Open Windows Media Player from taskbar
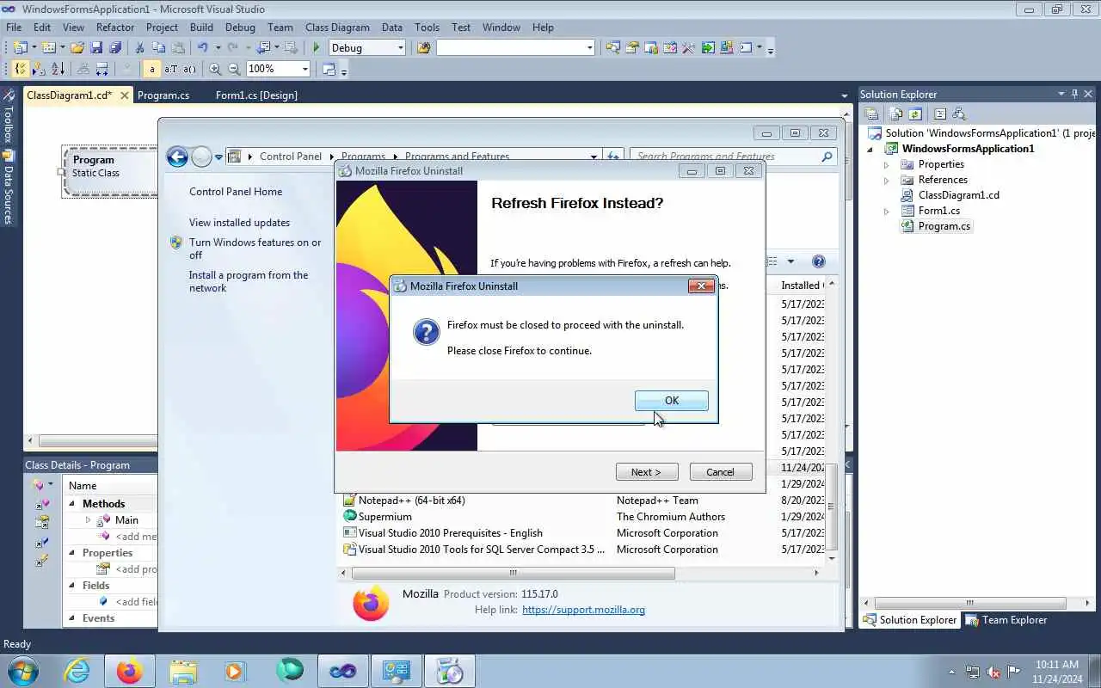The width and height of the screenshot is (1101, 688). click(x=235, y=671)
